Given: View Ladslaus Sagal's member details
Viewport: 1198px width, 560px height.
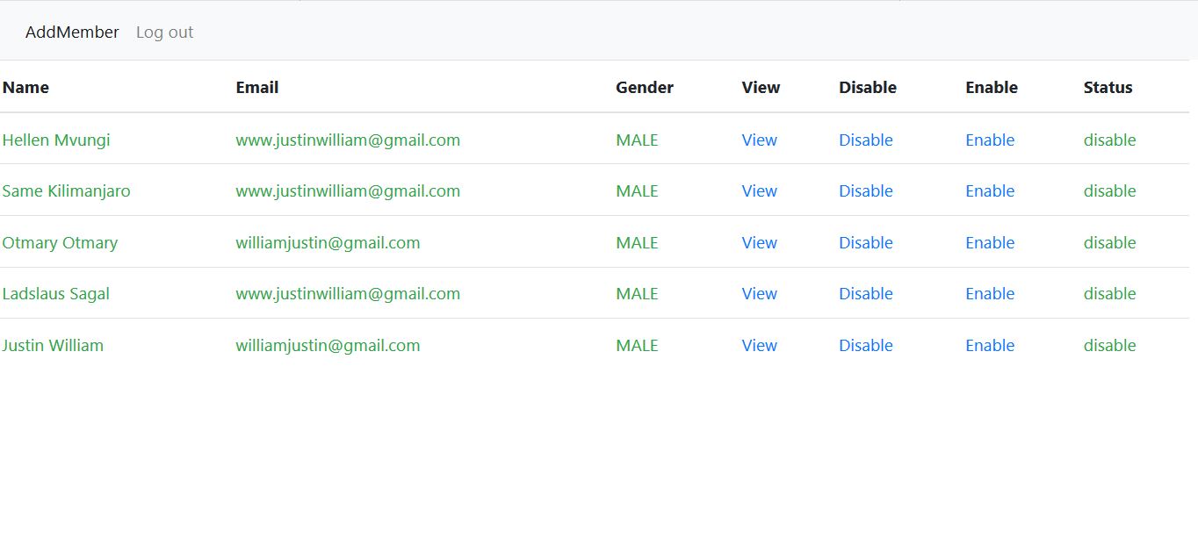Looking at the screenshot, I should tap(759, 293).
